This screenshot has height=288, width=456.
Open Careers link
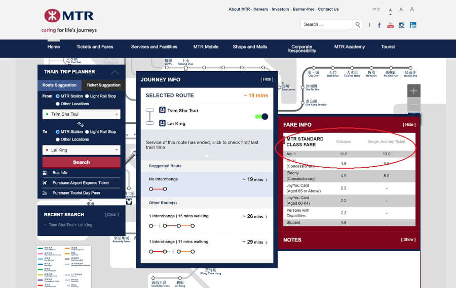tap(260, 9)
